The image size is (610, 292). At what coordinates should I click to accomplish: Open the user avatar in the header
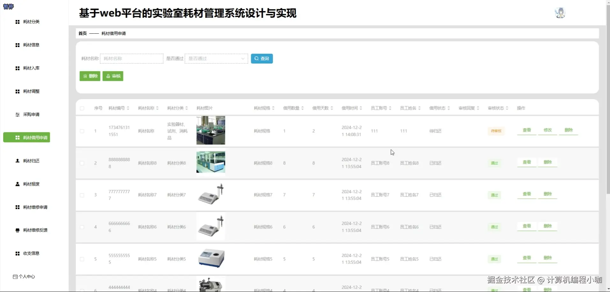pyautogui.click(x=560, y=13)
